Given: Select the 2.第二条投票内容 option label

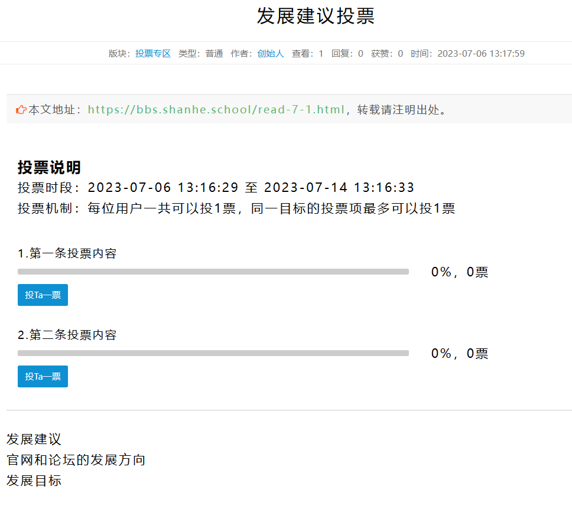Looking at the screenshot, I should (67, 334).
